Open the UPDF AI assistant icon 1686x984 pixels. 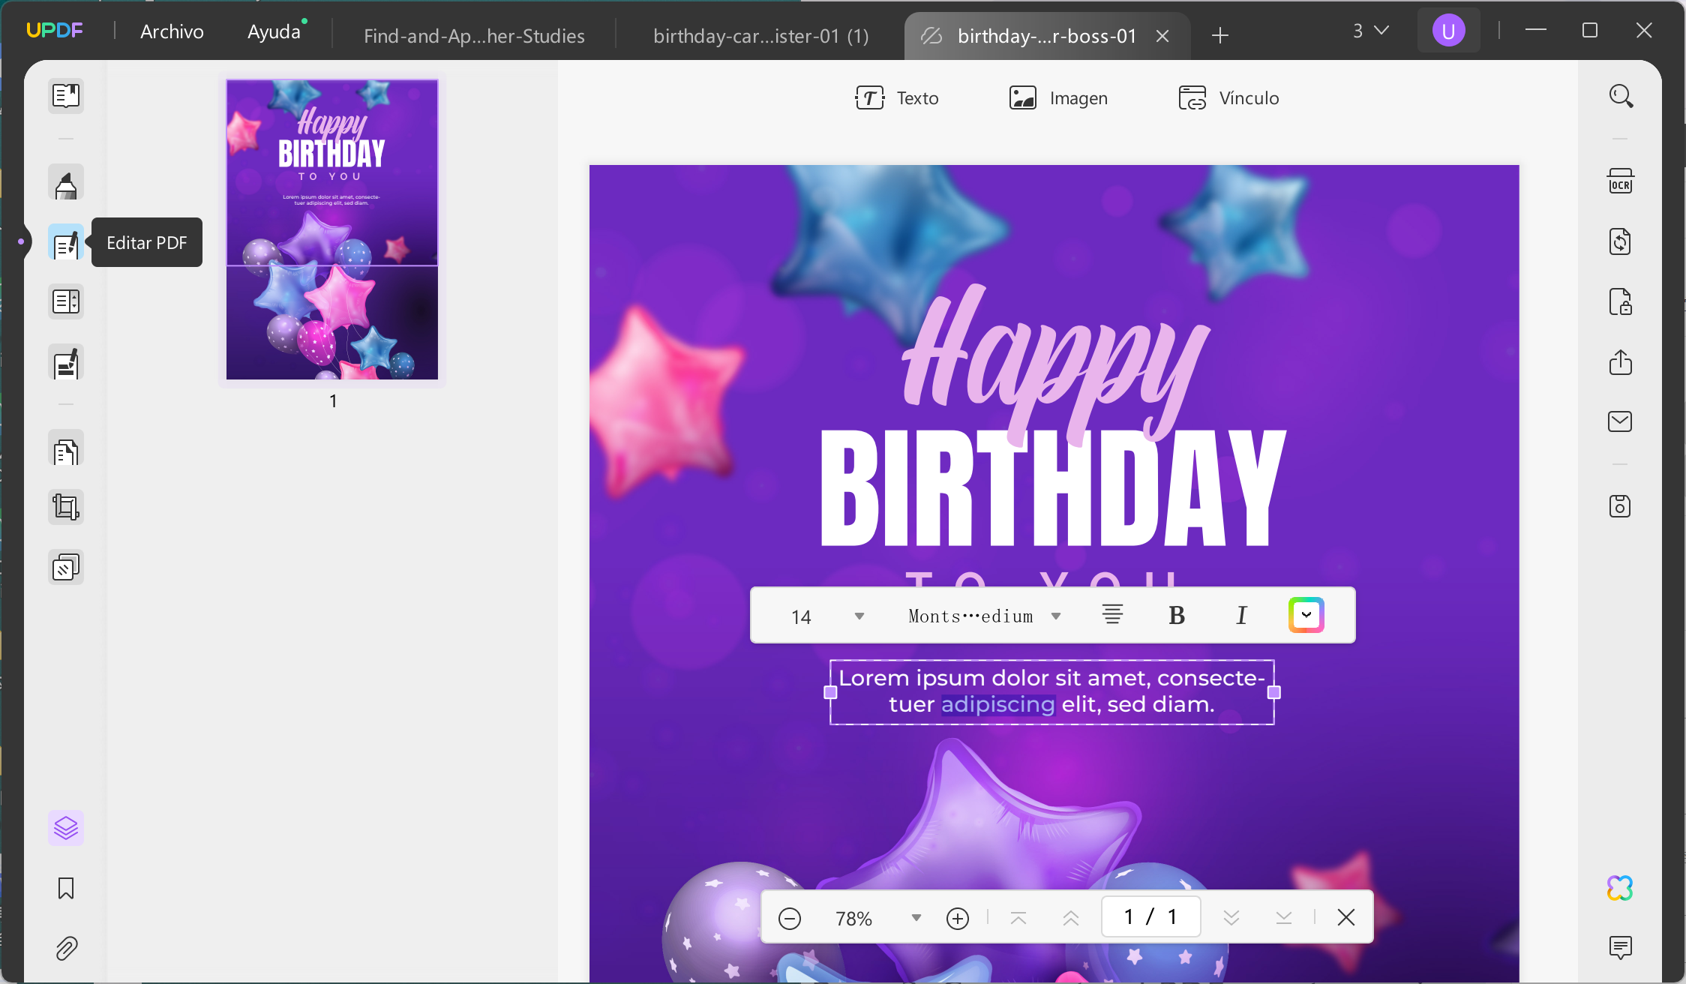pos(1621,888)
